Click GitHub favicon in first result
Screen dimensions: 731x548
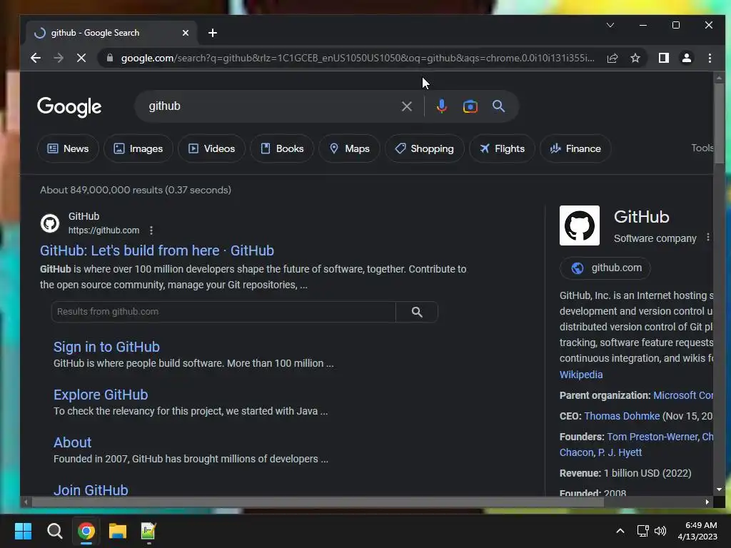(50, 223)
